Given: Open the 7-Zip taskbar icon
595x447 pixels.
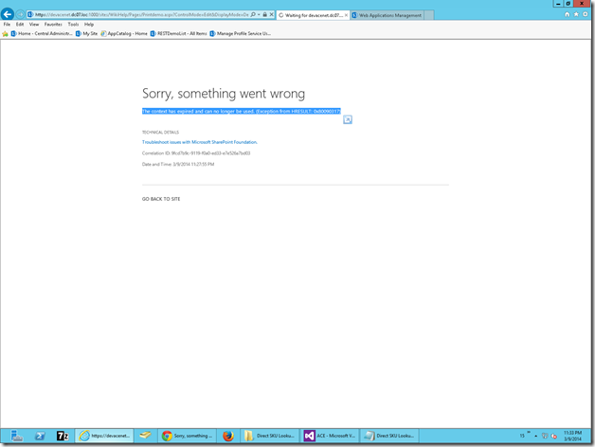Looking at the screenshot, I should [63, 436].
